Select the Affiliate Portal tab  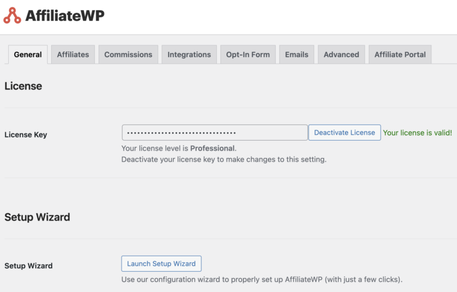(400, 54)
